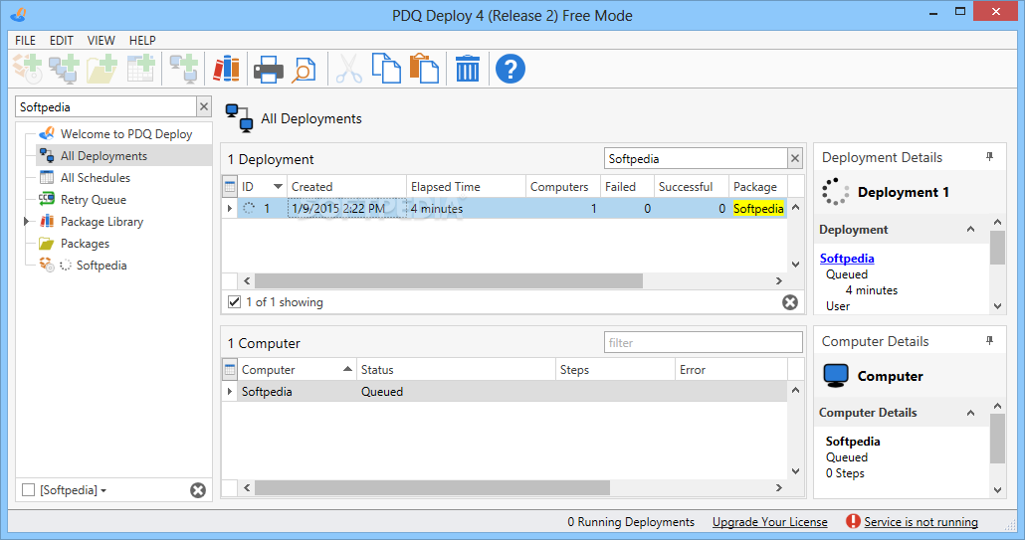Screen dimensions: 1025x540
Task: Click the New Folder toolbar icon
Action: (x=102, y=69)
